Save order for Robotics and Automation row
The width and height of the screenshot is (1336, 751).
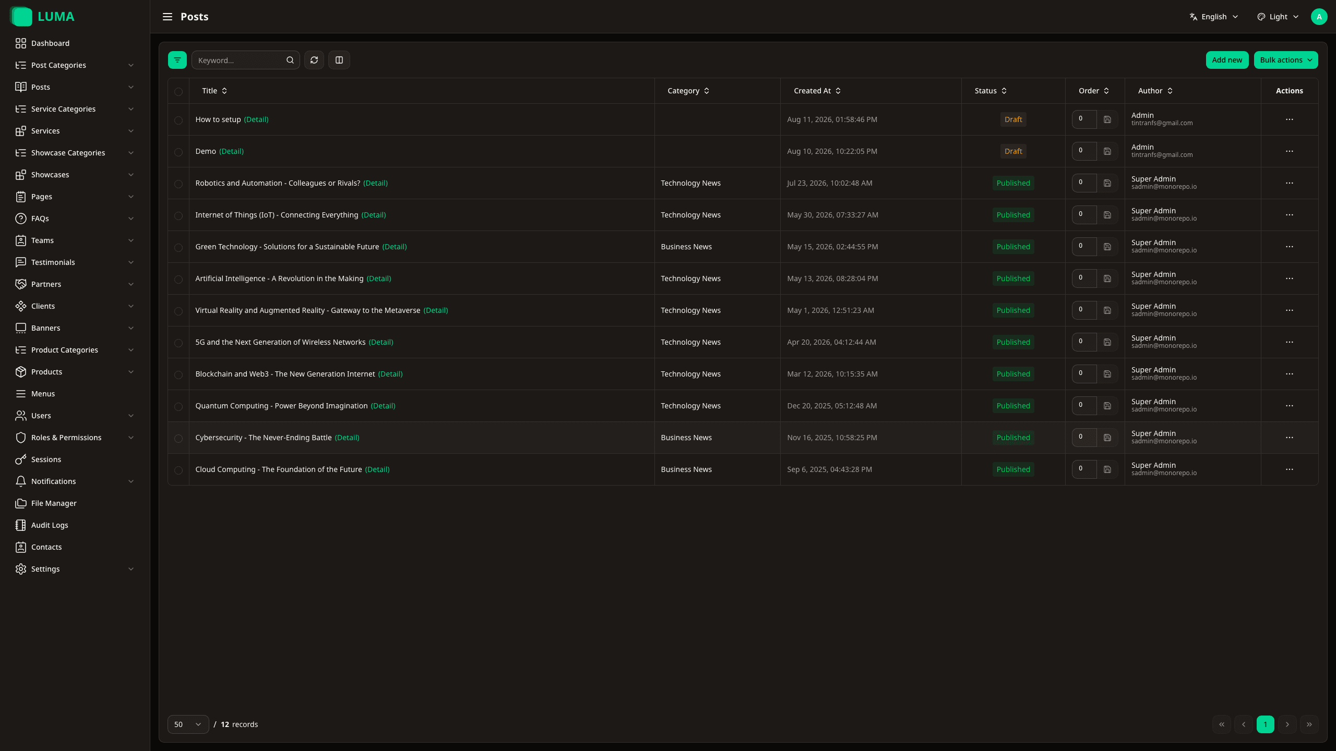1107,183
